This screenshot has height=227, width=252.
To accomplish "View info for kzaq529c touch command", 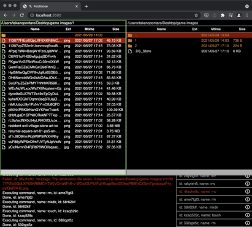I will (x=247, y=215).
